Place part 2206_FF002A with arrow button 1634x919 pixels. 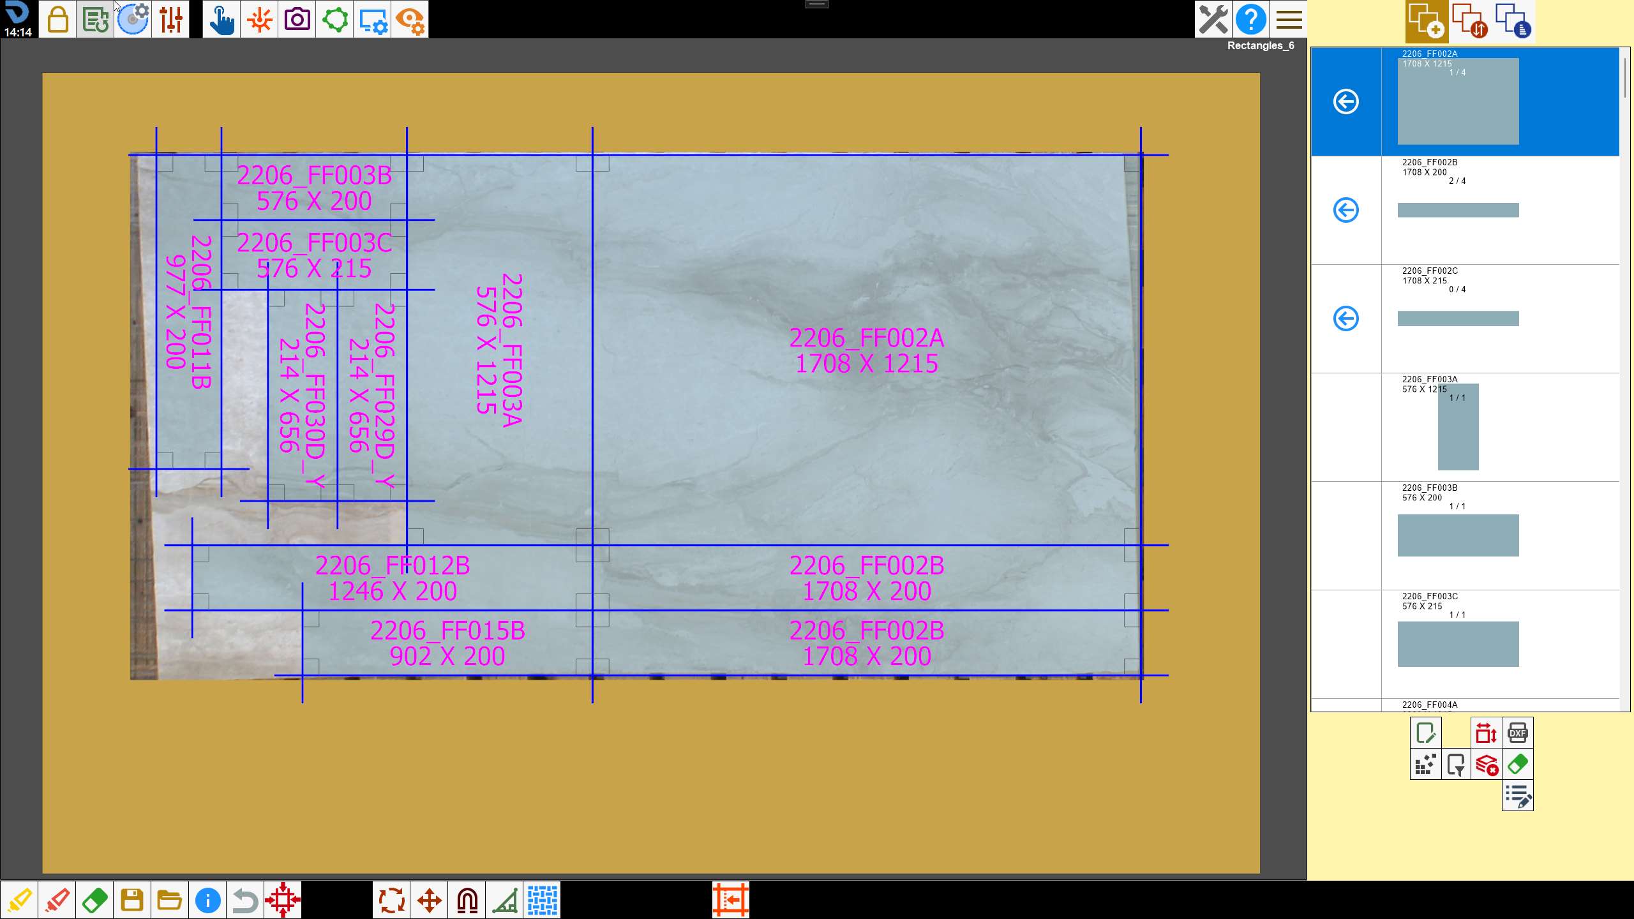tap(1346, 101)
